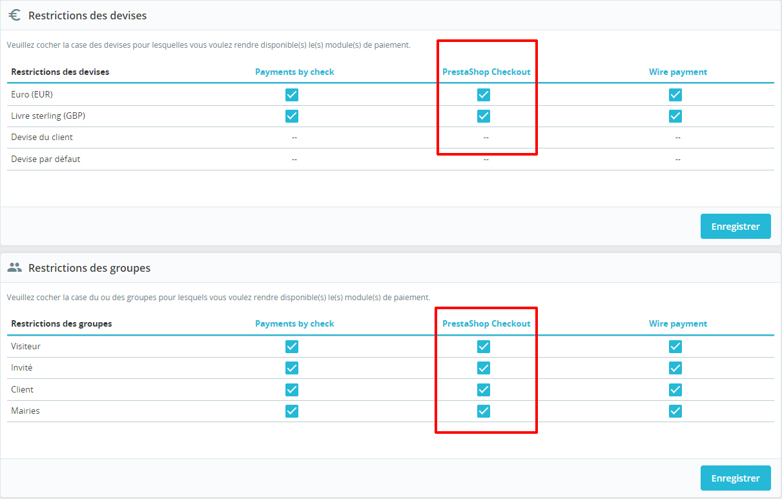Viewport: 782px width, 499px height.
Task: Click PrestaShop Checkout header in groups table
Action: [x=486, y=324]
